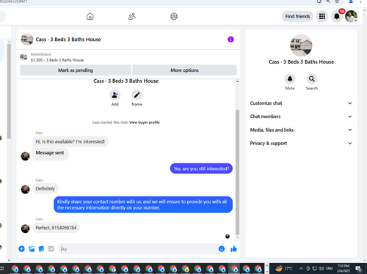Click chat scrollbar up arrow

point(237,81)
